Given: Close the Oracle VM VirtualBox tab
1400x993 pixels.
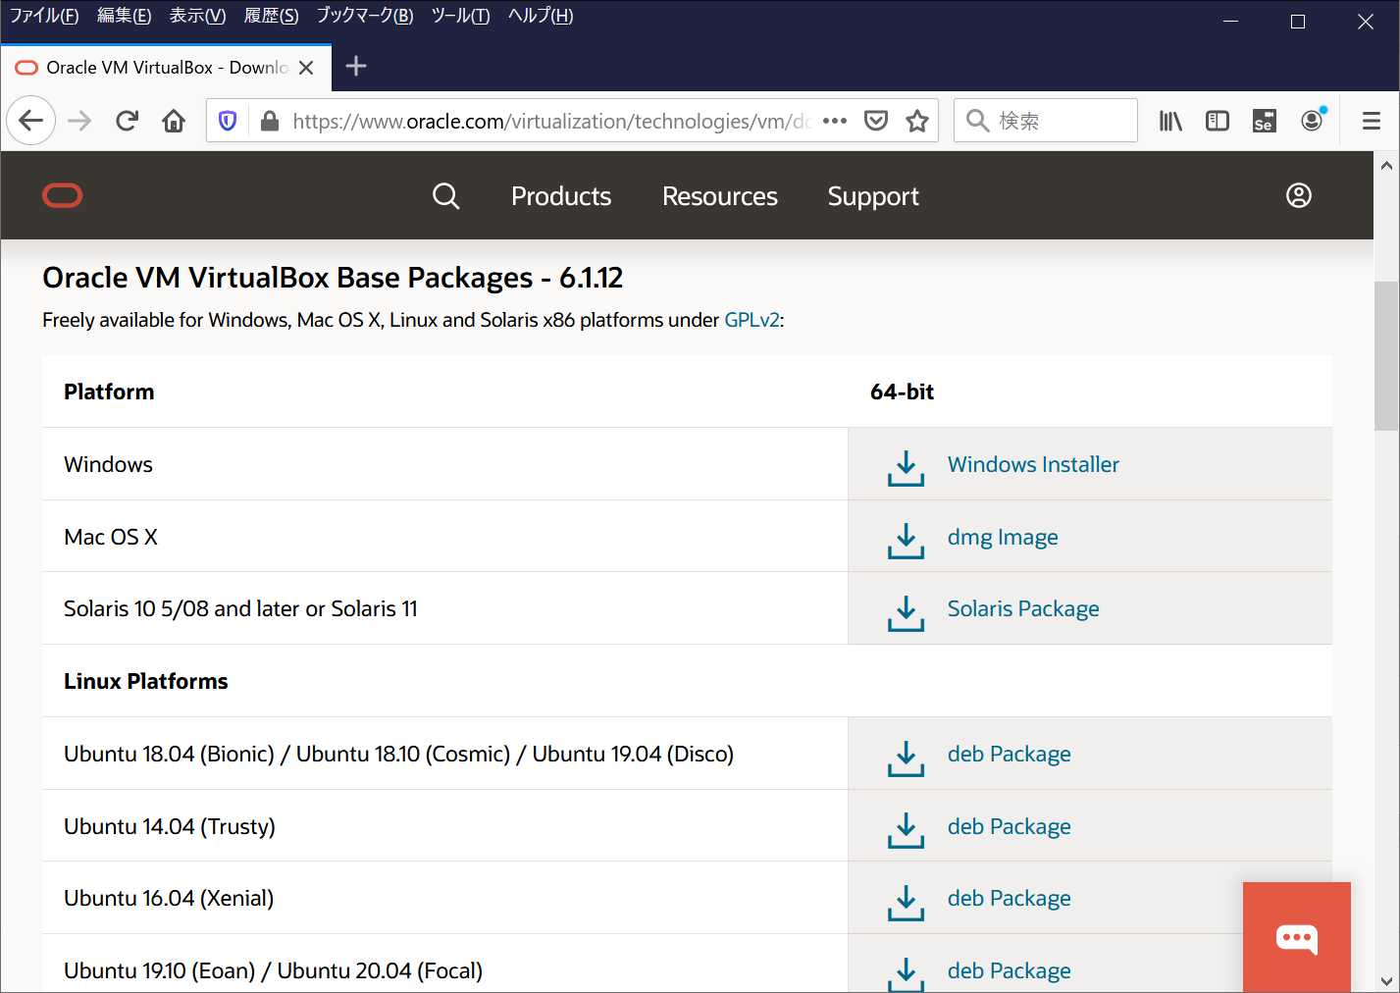Looking at the screenshot, I should click(x=306, y=68).
